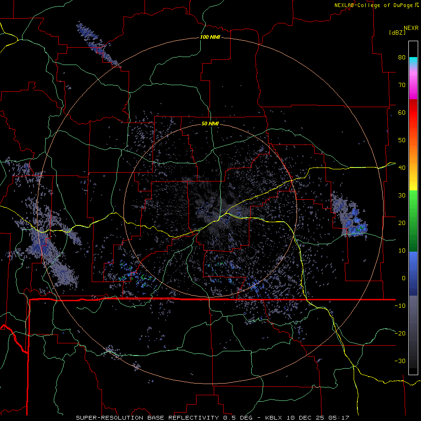Click the 30 dBZ scale value
The image size is (421, 421).
(402, 195)
